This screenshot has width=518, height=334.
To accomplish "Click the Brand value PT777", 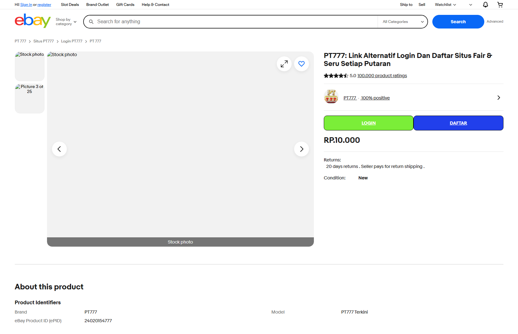I will tap(91, 312).
